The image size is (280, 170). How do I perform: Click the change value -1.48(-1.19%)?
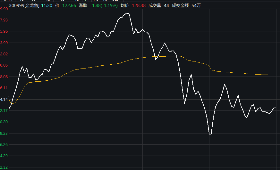104,5
